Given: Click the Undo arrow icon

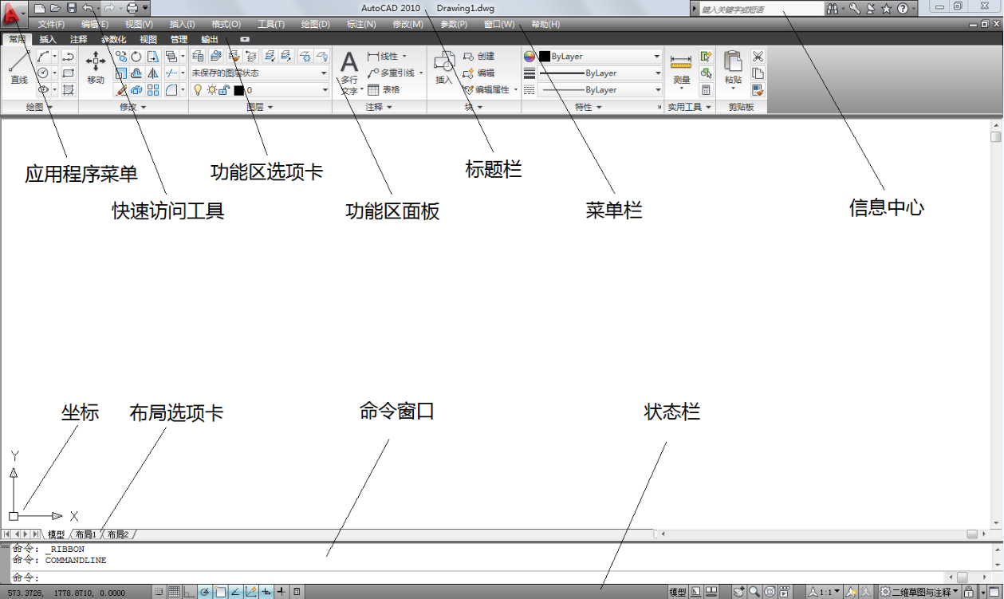Looking at the screenshot, I should [x=88, y=8].
